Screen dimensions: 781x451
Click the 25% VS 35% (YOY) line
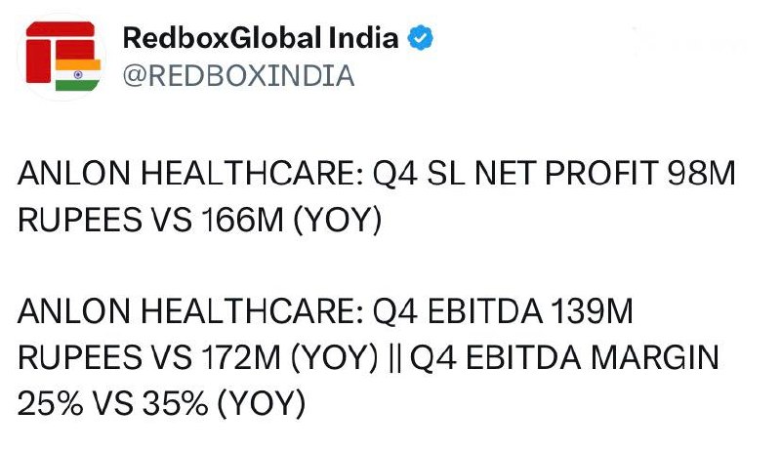click(161, 404)
